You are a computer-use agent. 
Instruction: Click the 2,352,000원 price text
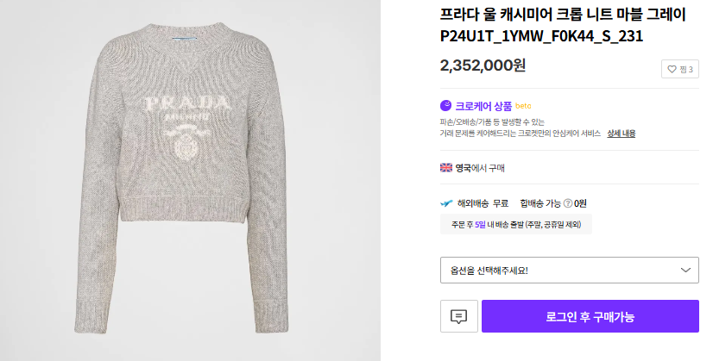coord(483,65)
